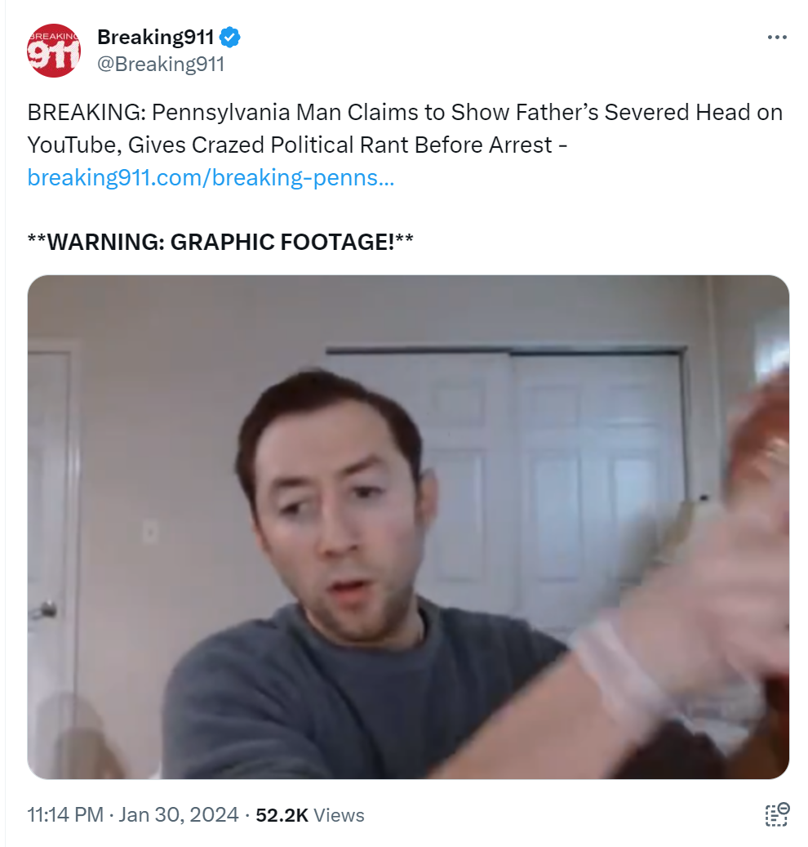The width and height of the screenshot is (808, 847).
Task: Click the @Breaking911 handle
Action: point(160,65)
